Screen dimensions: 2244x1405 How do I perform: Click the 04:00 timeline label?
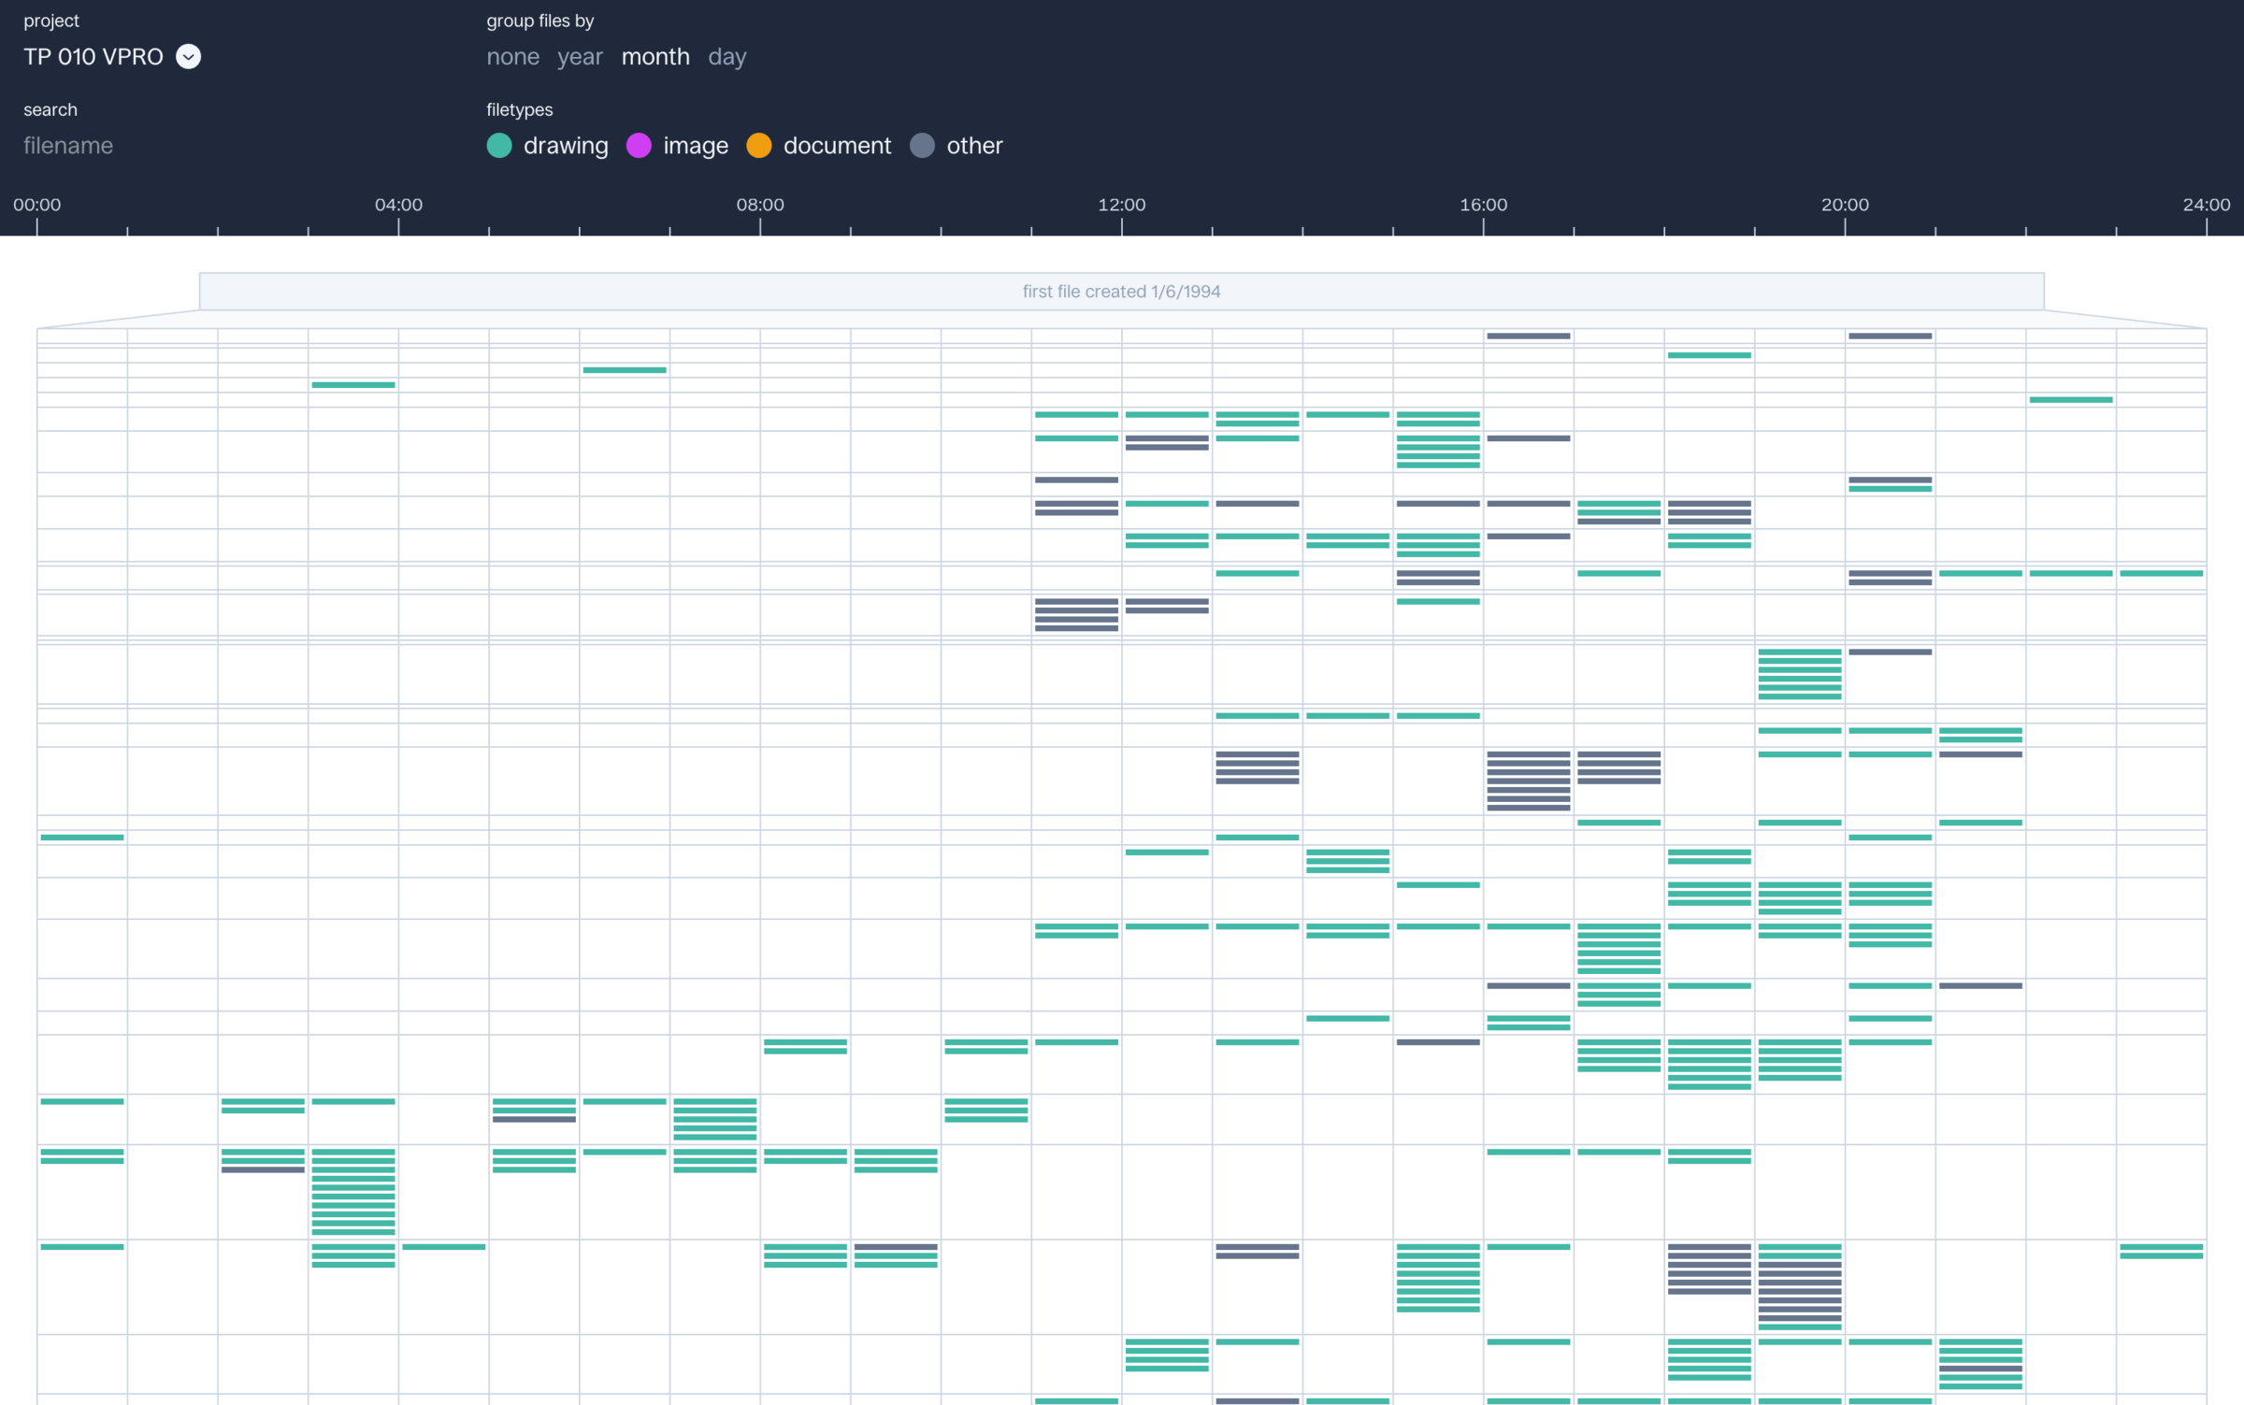click(398, 205)
